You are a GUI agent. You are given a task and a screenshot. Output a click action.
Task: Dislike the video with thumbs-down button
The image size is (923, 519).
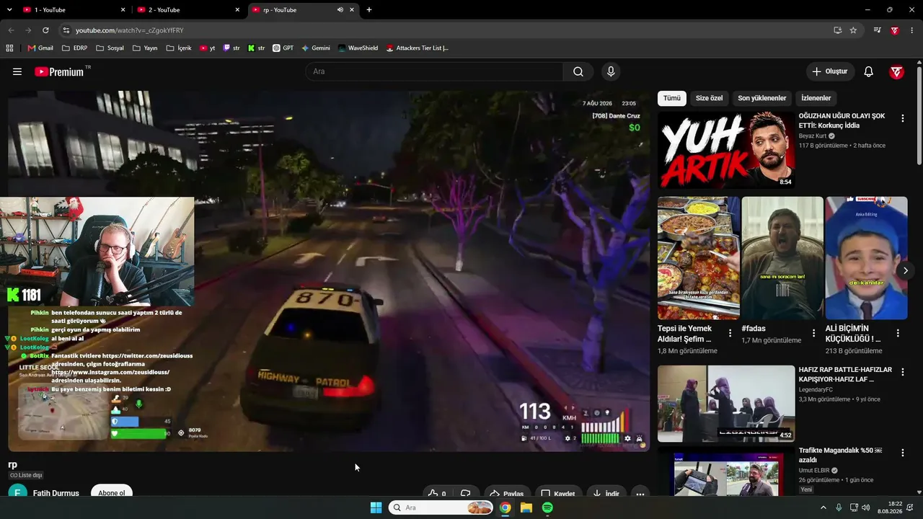(x=466, y=494)
